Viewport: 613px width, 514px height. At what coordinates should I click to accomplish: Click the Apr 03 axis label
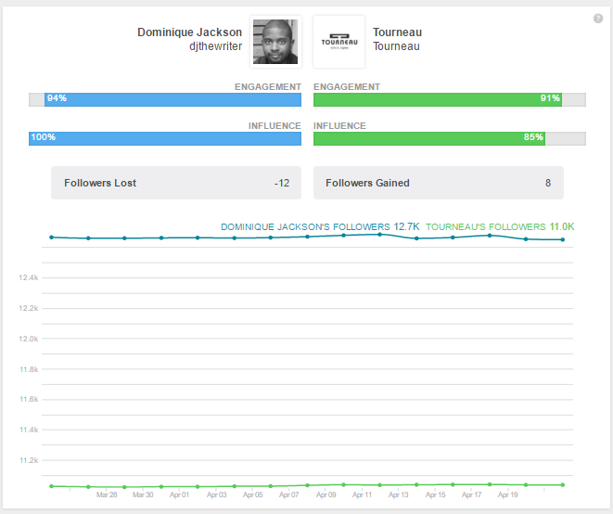point(217,495)
